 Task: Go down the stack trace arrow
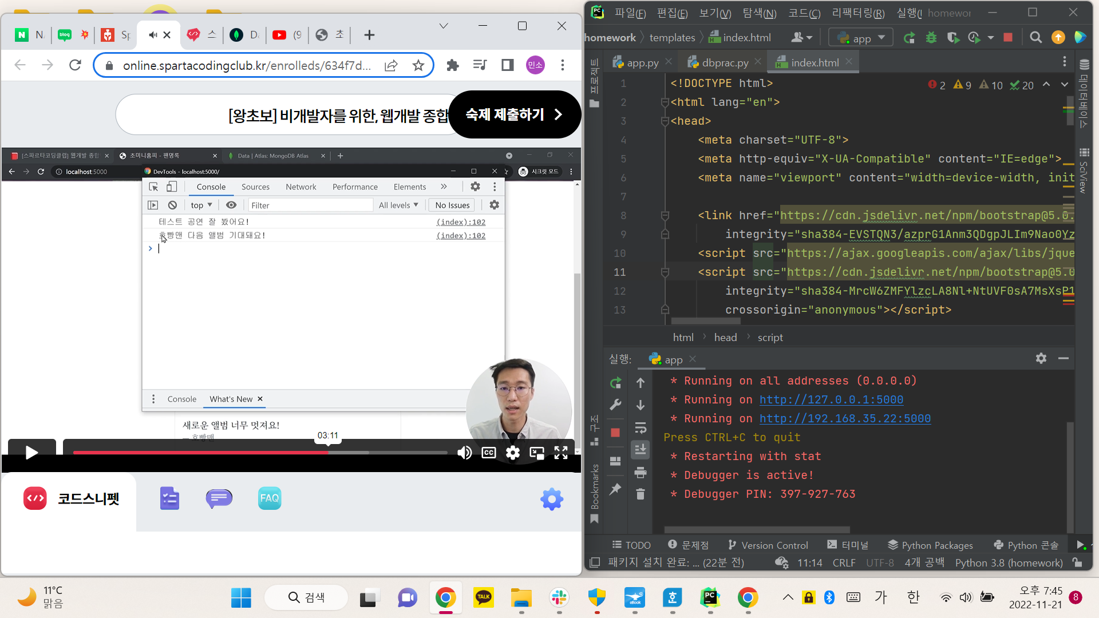point(641,405)
